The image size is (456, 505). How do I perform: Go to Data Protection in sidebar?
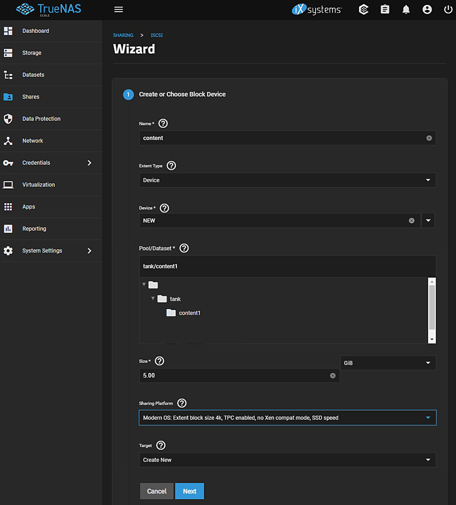click(41, 119)
